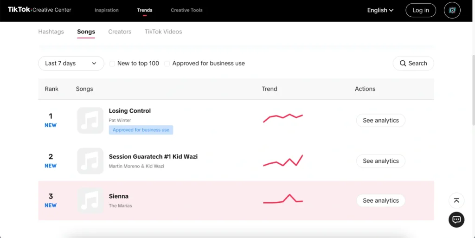Click the Losing Control song title
Screen dimensions: 475x238
(x=130, y=111)
